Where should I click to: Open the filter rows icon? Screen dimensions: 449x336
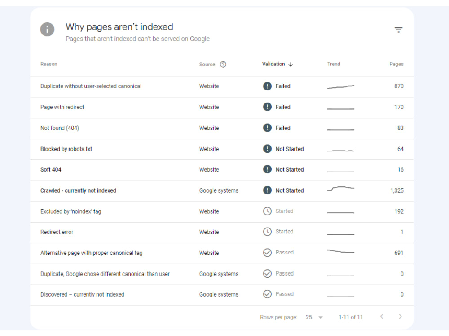pos(398,30)
